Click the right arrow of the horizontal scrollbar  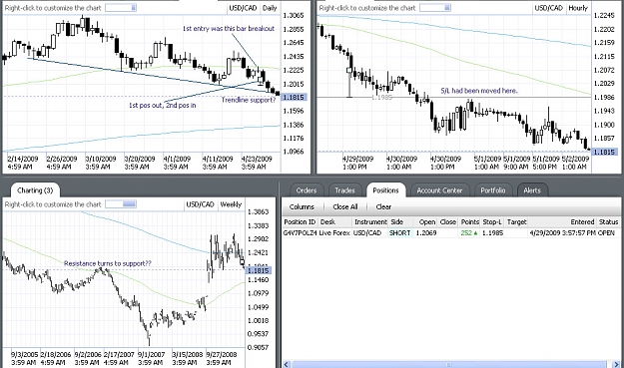pos(615,364)
